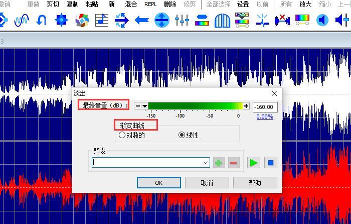Decrease final volume with minus button
Viewport: 351px width, 224px height.
138,106
